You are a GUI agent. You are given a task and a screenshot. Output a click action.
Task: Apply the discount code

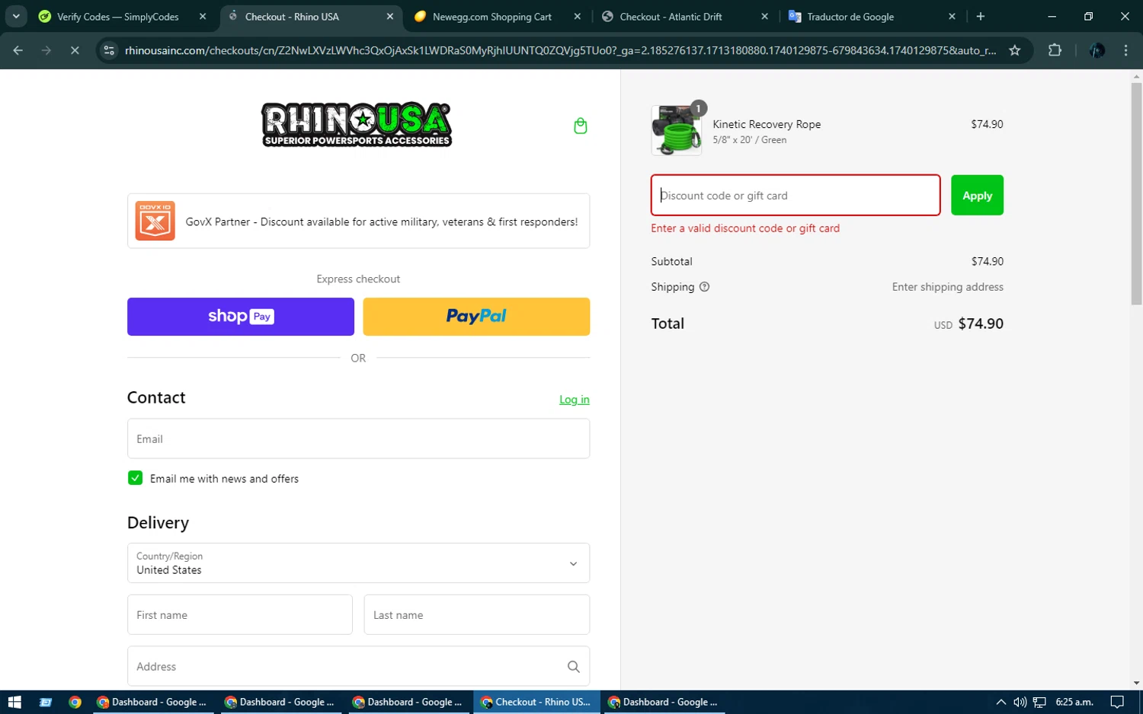pos(977,196)
